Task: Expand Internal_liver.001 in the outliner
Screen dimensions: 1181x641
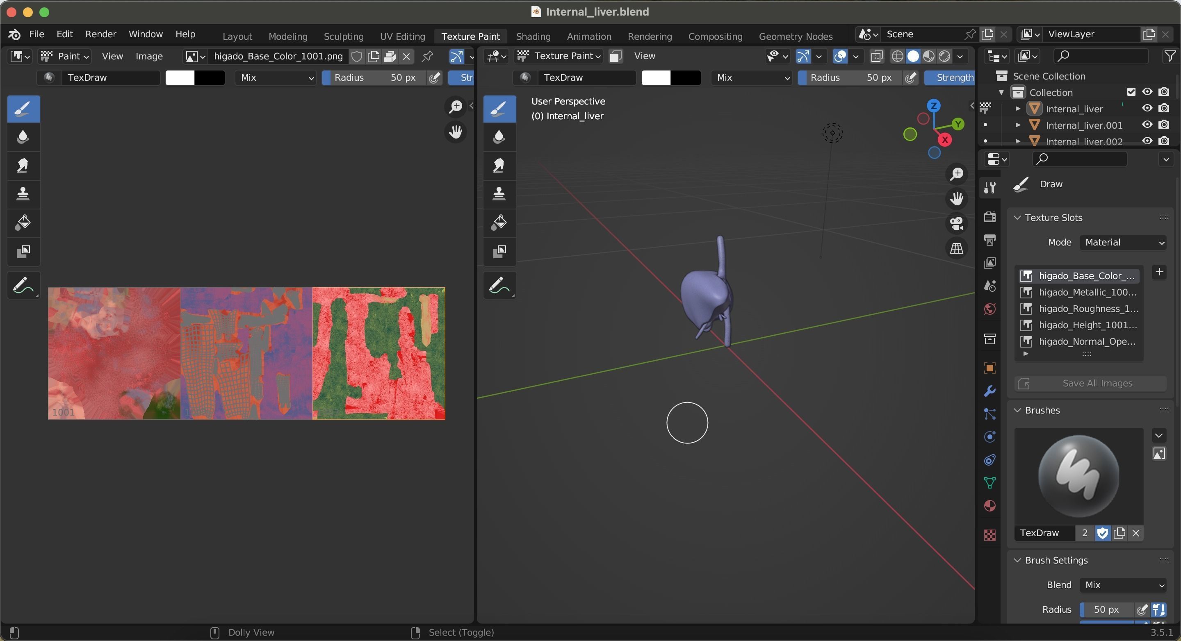Action: [x=1018, y=125]
